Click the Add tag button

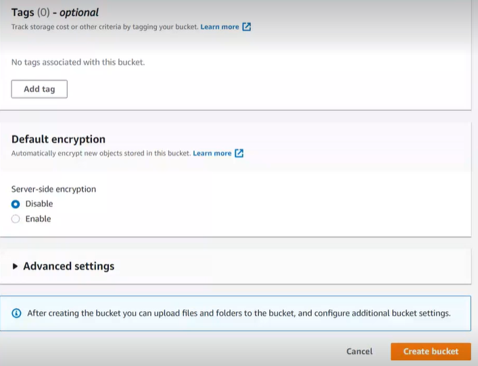pyautogui.click(x=39, y=89)
